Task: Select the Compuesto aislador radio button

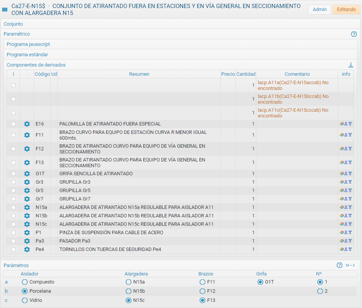Action: coord(25,282)
